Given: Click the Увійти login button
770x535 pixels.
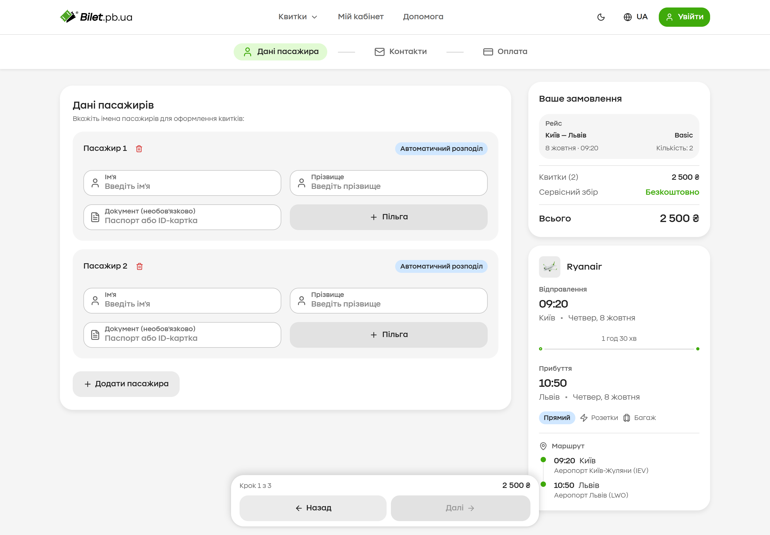Looking at the screenshot, I should 684,17.
